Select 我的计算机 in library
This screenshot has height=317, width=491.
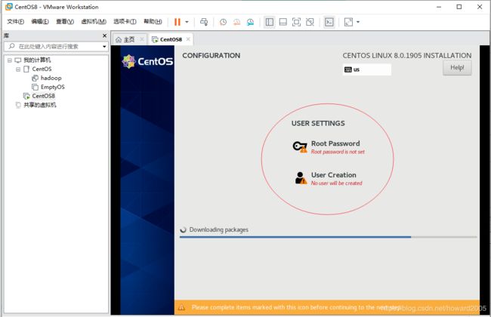(37, 60)
